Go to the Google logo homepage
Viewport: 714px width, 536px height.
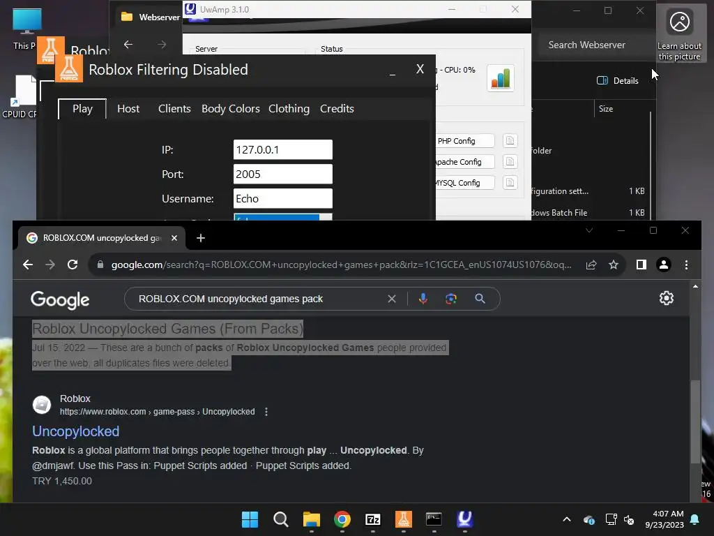click(60, 300)
